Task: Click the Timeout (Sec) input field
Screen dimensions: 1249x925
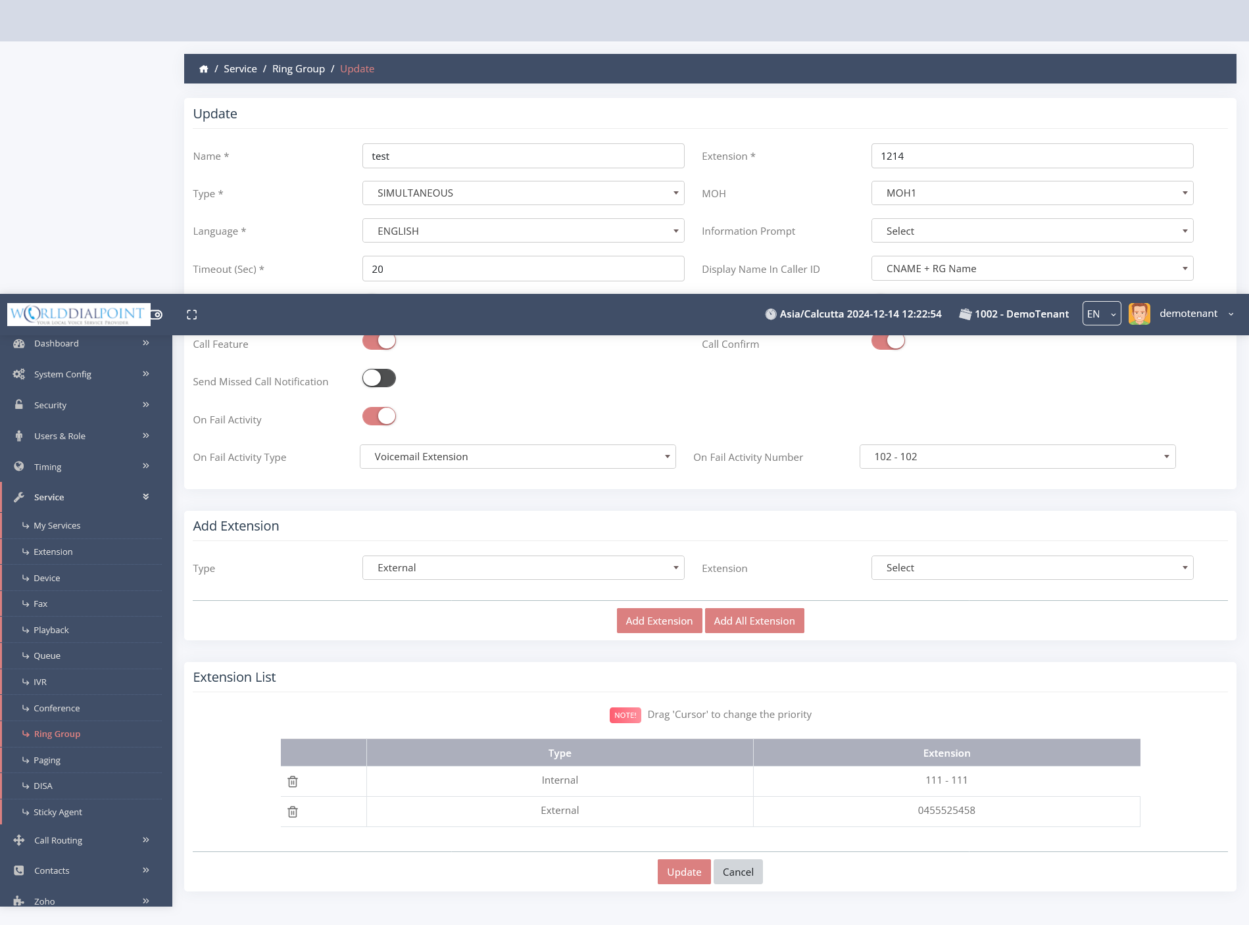Action: 523,269
